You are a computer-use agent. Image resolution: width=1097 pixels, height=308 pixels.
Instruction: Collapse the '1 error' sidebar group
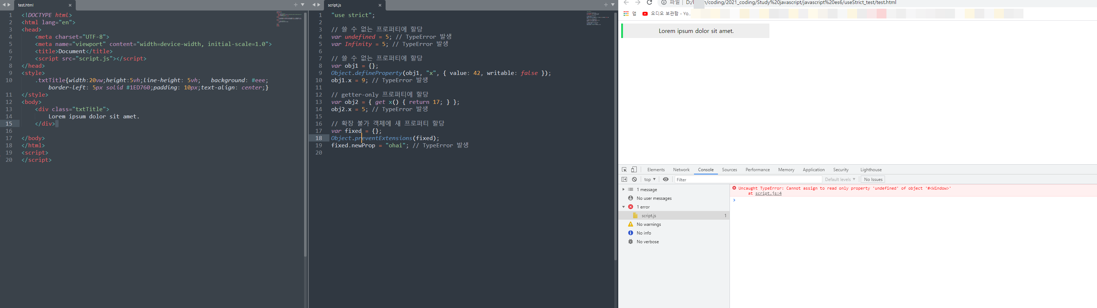(623, 207)
